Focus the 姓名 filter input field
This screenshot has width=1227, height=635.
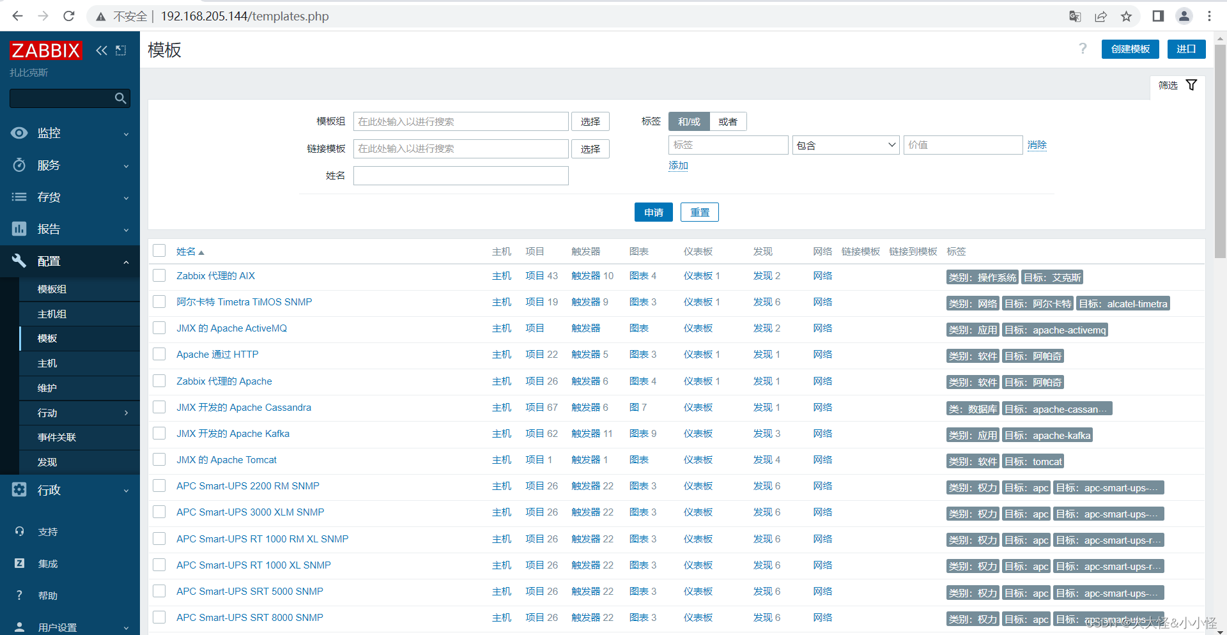pyautogui.click(x=461, y=176)
